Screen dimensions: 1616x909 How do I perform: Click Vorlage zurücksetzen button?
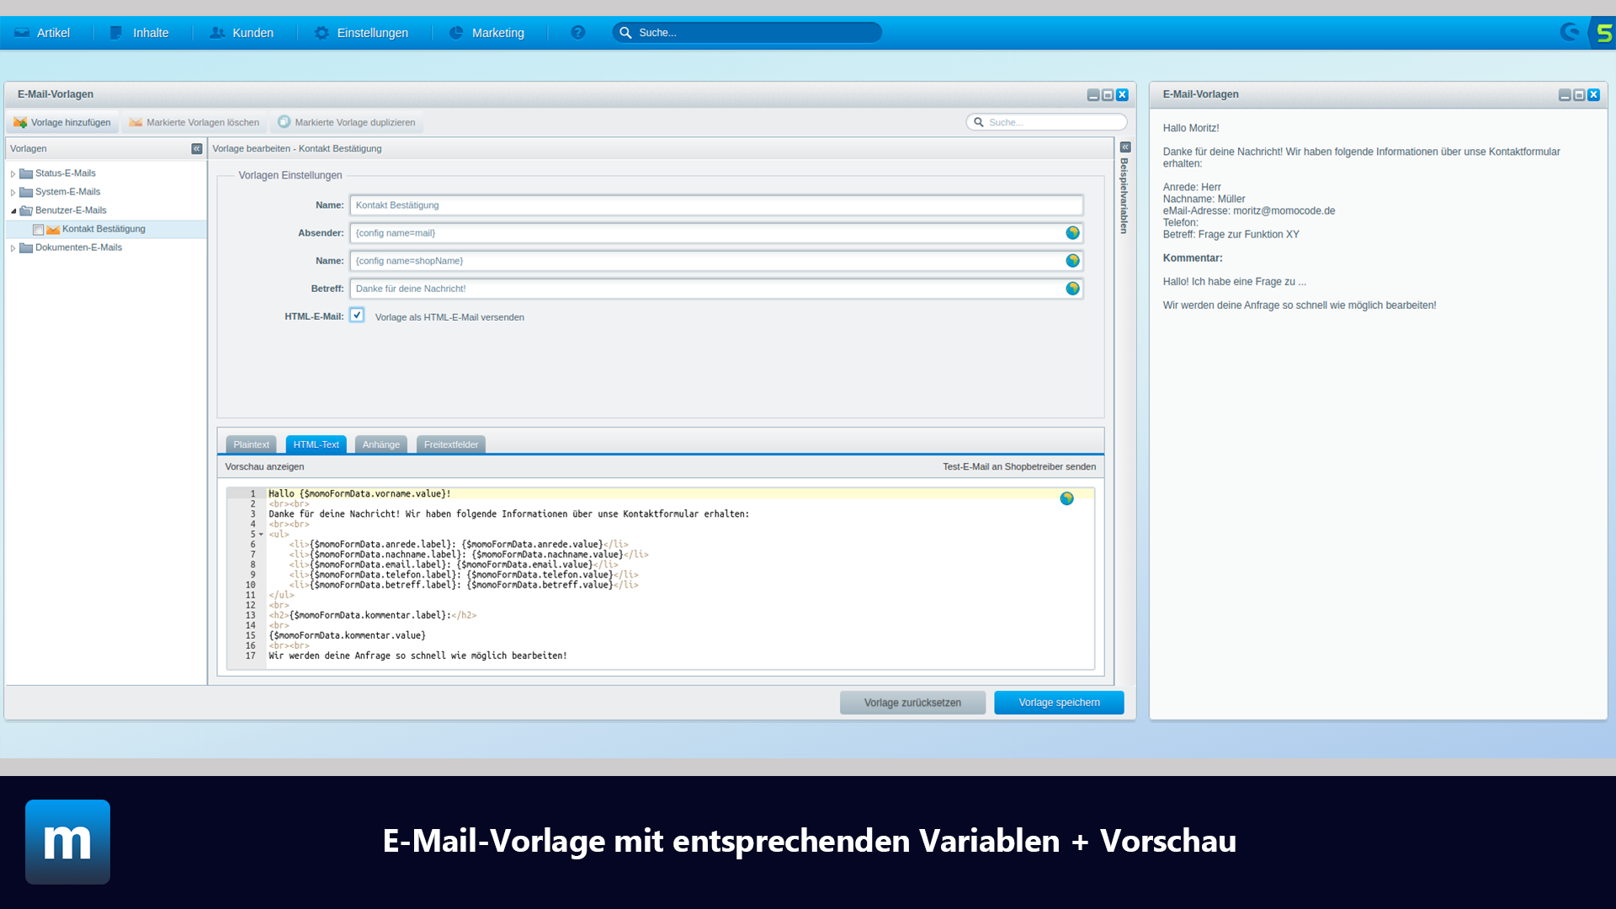(x=912, y=703)
